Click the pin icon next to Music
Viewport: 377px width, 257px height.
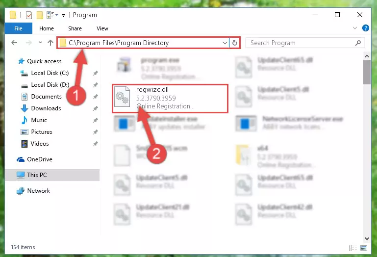coord(96,120)
